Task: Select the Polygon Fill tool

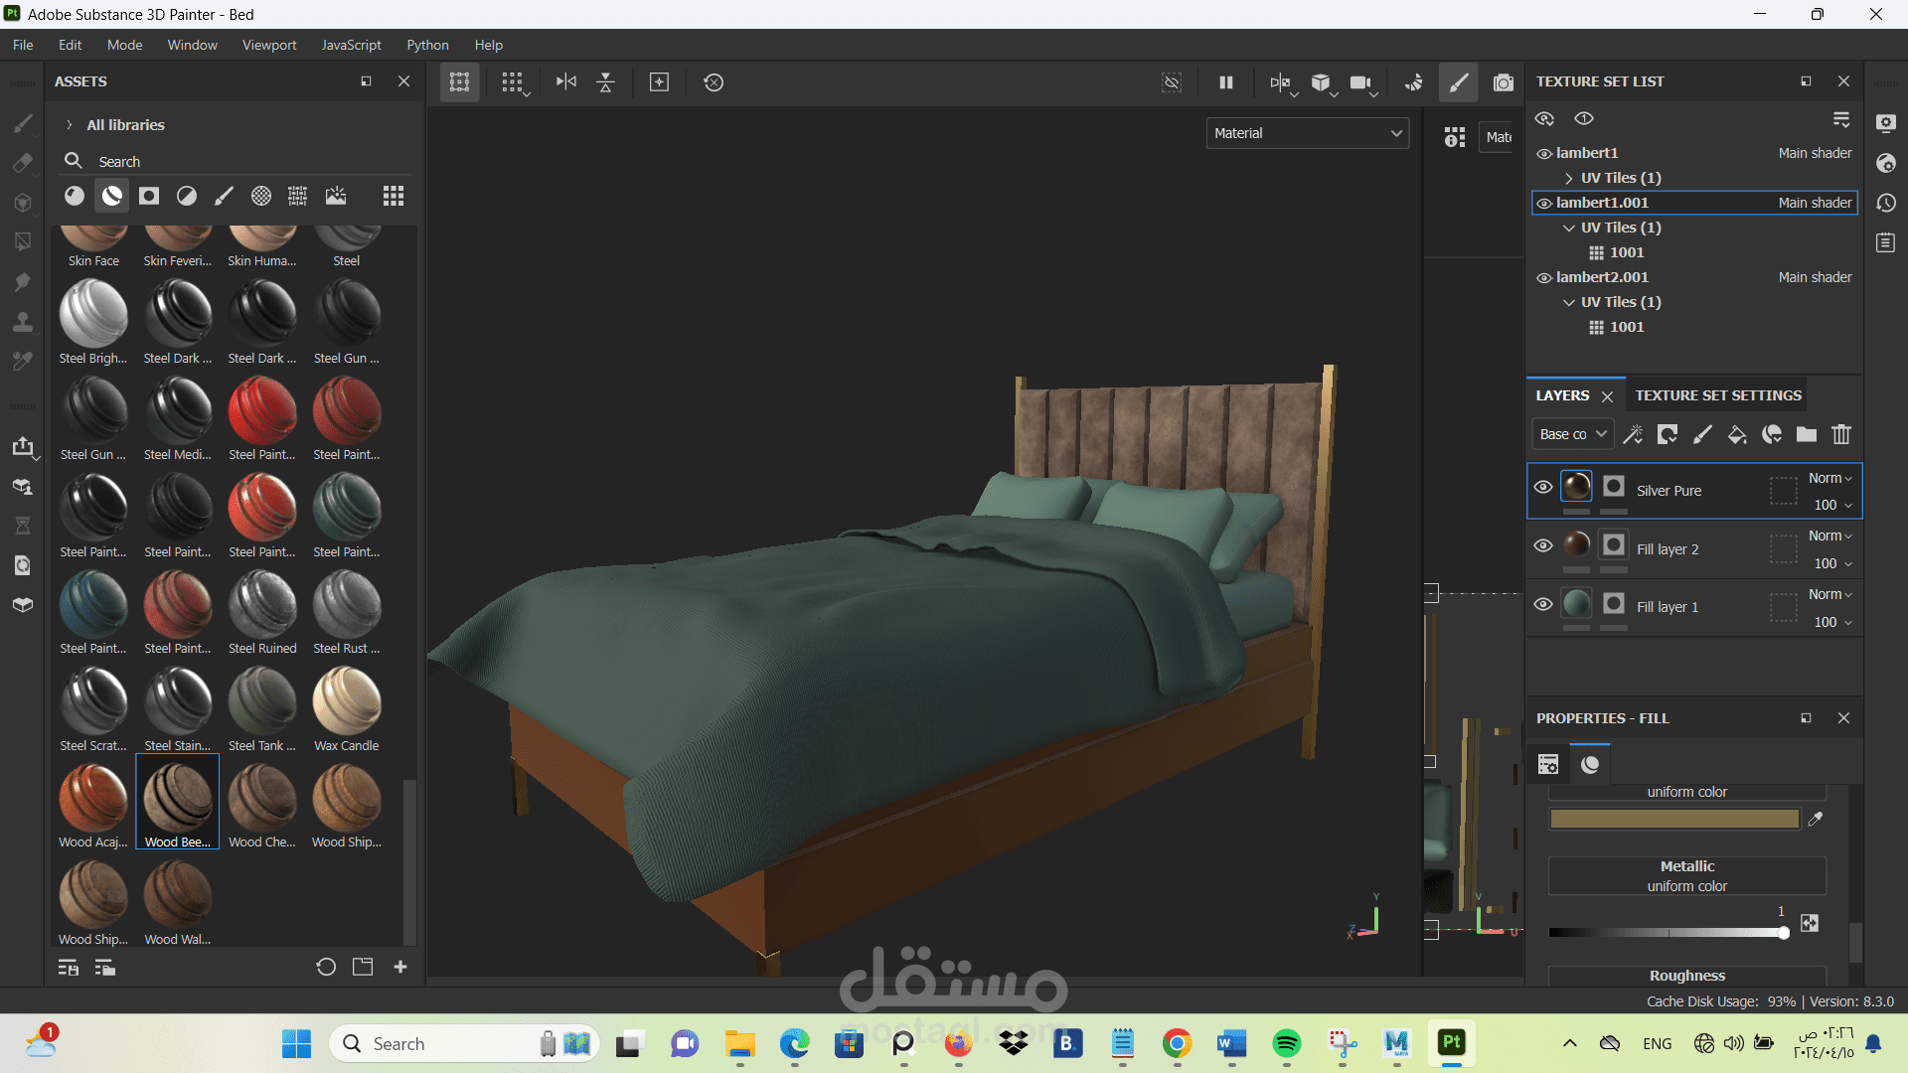Action: pyautogui.click(x=22, y=242)
